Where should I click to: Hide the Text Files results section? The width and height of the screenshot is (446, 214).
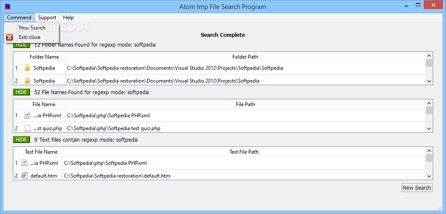click(x=21, y=140)
